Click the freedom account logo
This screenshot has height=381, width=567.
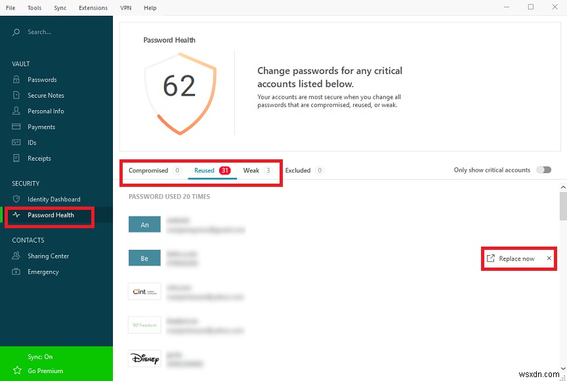(x=144, y=325)
